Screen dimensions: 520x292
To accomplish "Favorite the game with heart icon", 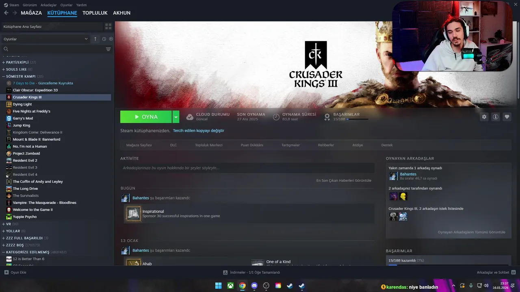I will click(x=507, y=117).
